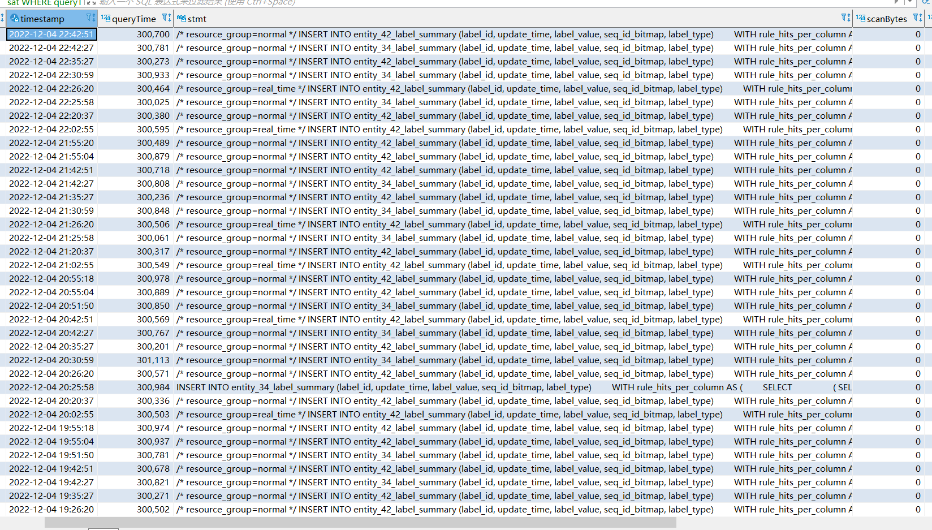Select stmt cell in row 2022-12-04 20:42:51
The width and height of the screenshot is (932, 530).
tap(513, 320)
